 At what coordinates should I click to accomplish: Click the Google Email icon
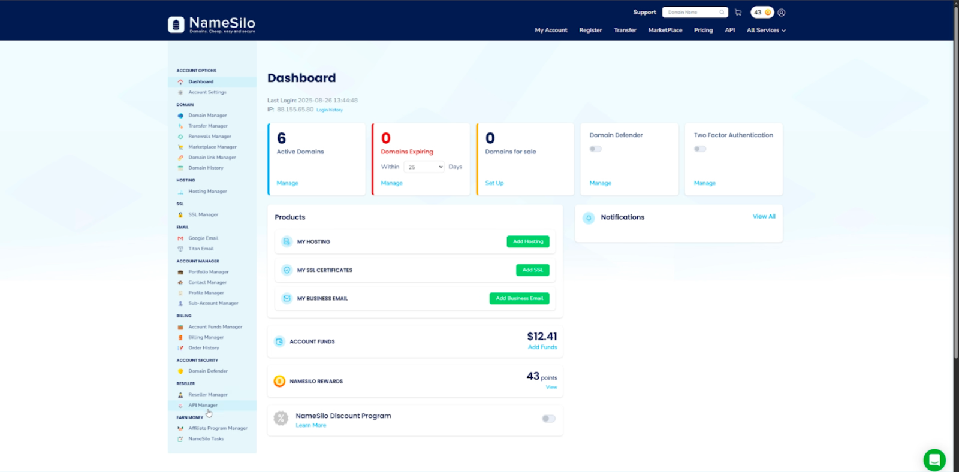pos(180,238)
